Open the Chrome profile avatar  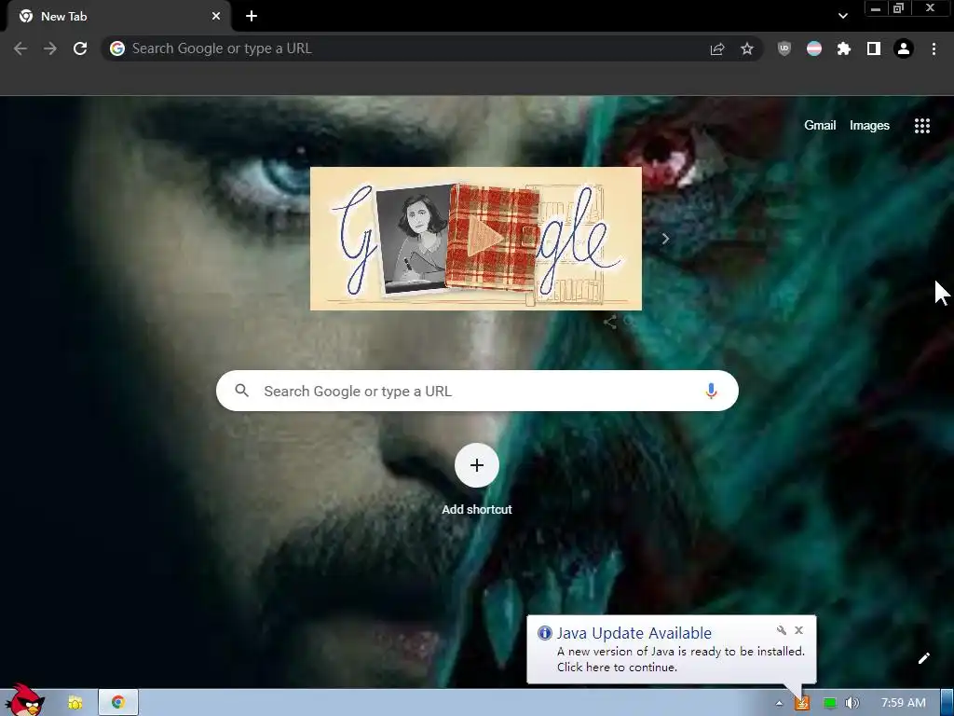[x=904, y=48]
